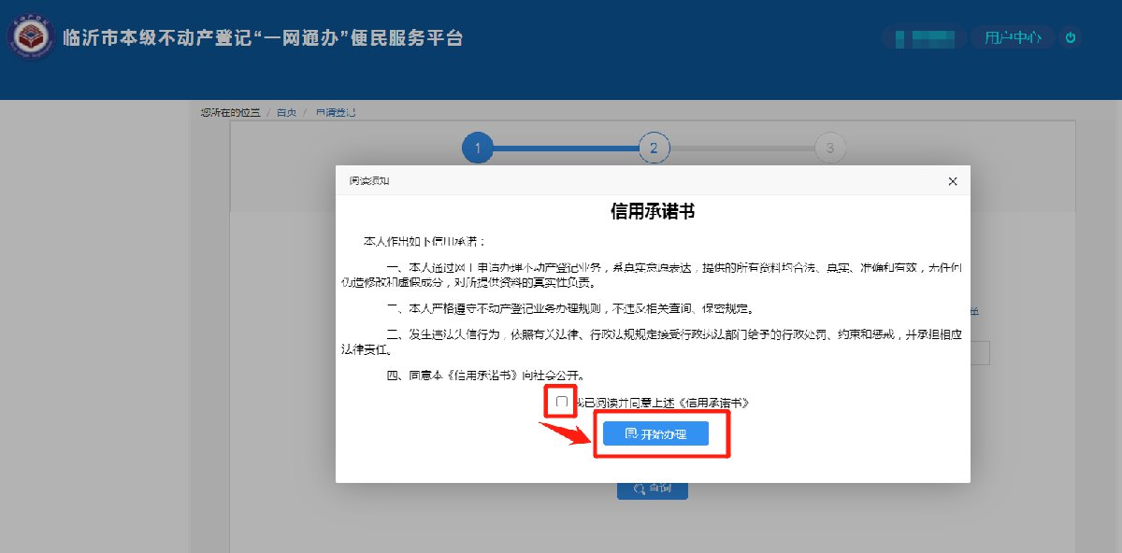Viewport: 1122px width, 553px height.
Task: Select step 2 circle in progress bar
Action: (x=654, y=148)
